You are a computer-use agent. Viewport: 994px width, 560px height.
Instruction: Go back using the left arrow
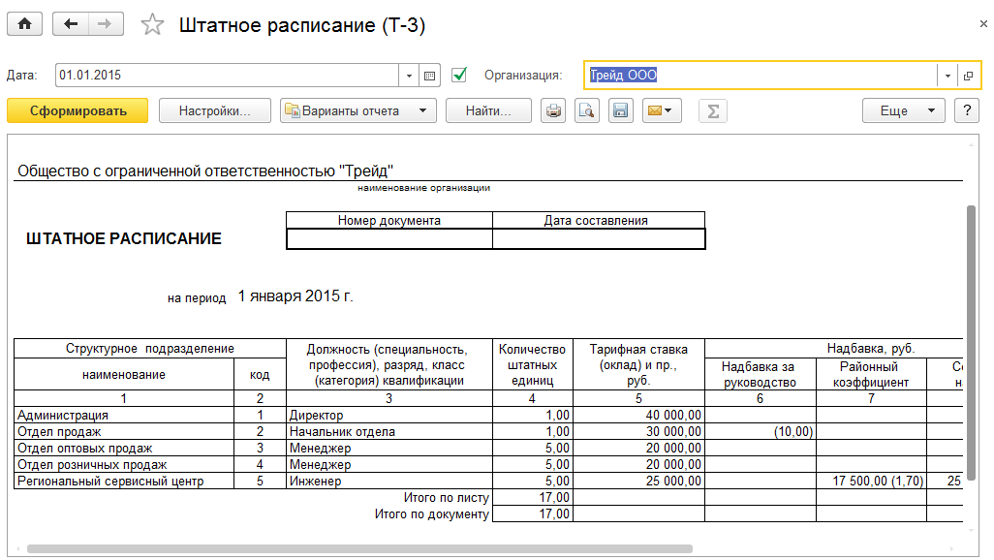71,25
